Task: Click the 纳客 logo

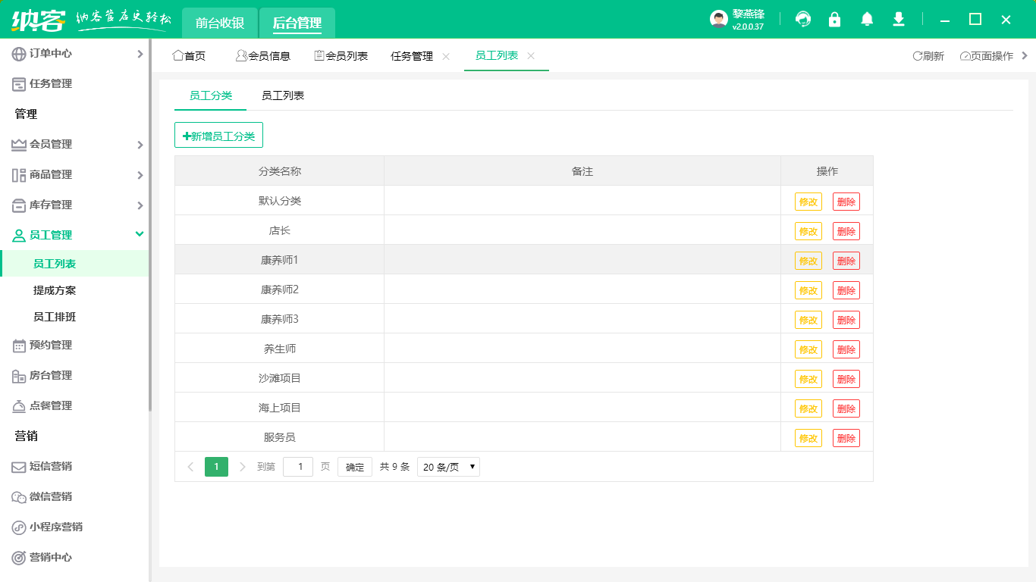Action: [x=37, y=19]
